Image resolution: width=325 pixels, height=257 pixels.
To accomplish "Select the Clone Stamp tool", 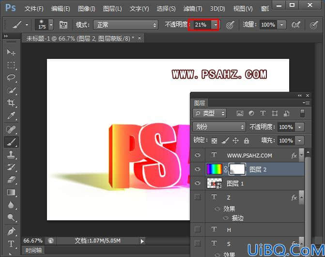I will click(11, 155).
